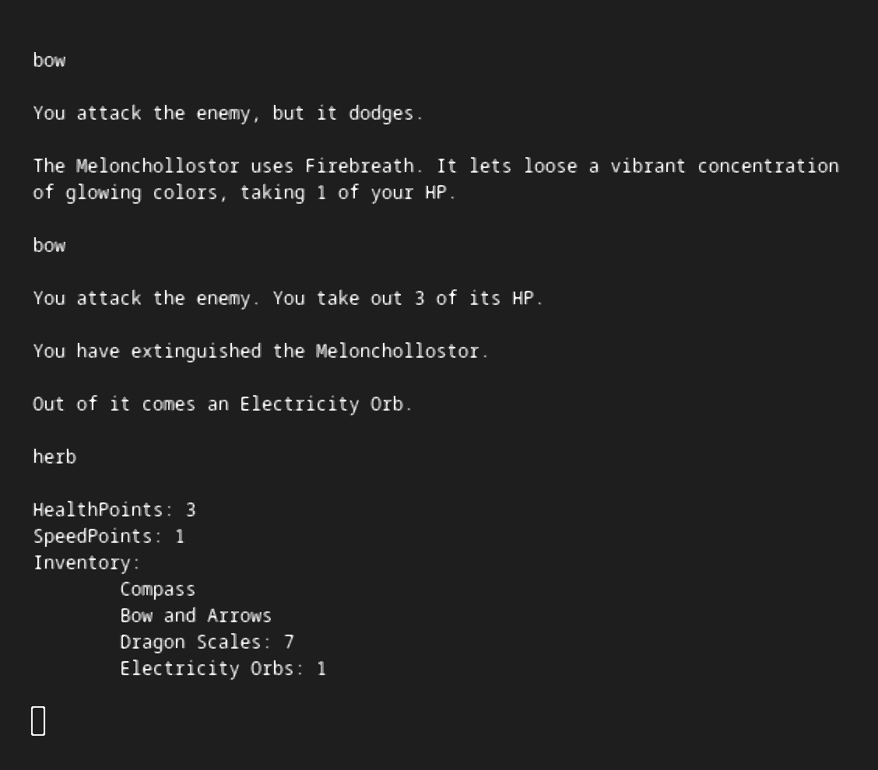Click the "bow" command preceding the dodge message
Image resolution: width=878 pixels, height=770 pixels.
click(x=49, y=61)
